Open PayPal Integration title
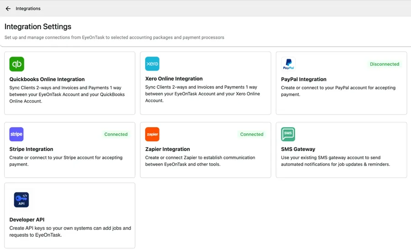 pyautogui.click(x=304, y=79)
